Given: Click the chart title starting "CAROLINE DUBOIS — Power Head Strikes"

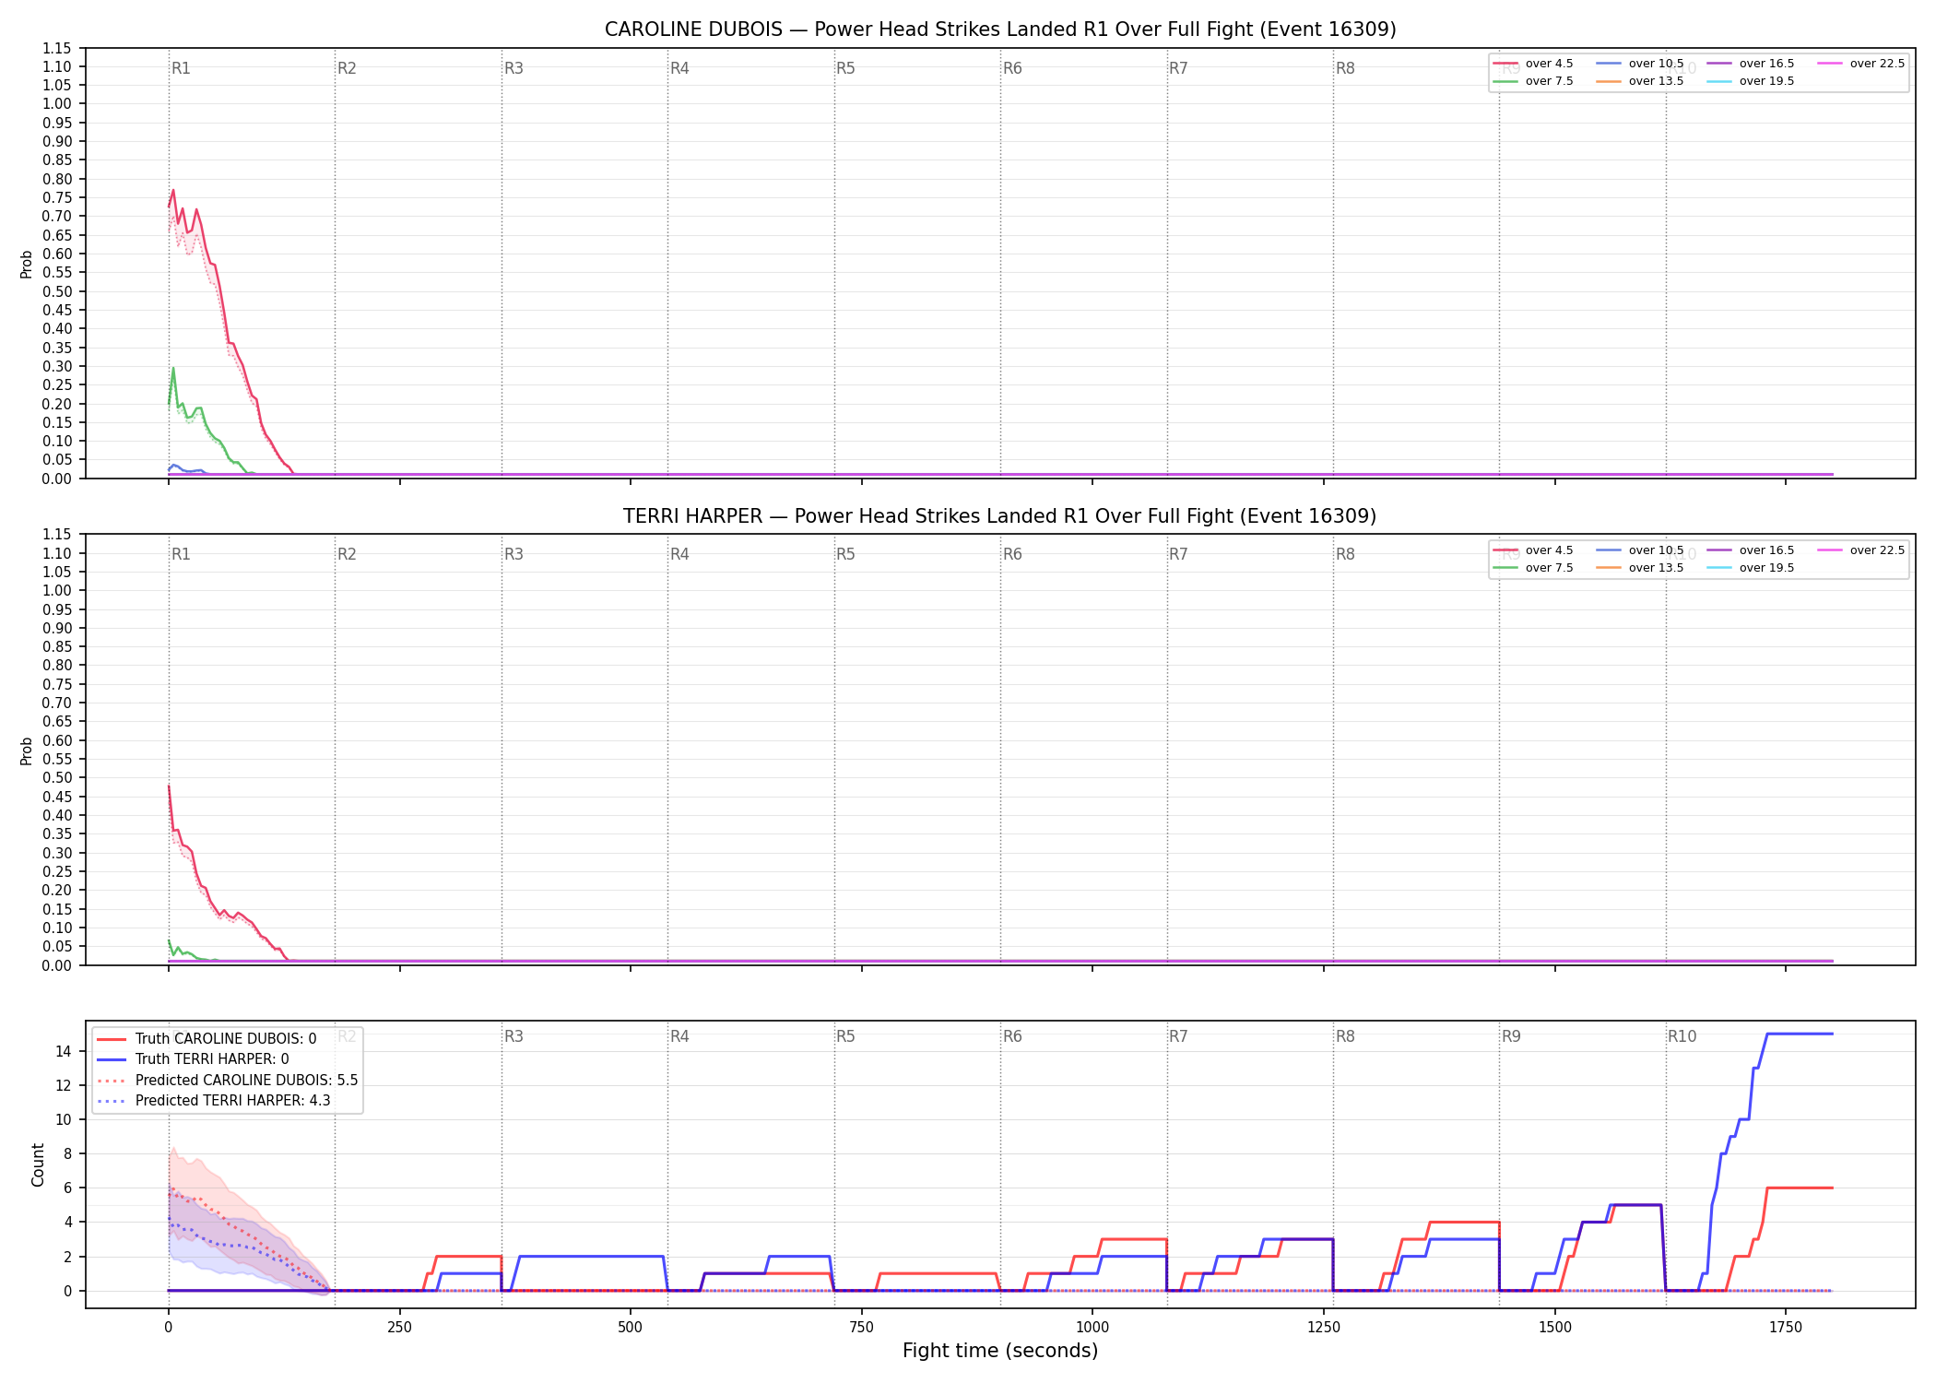Looking at the screenshot, I should [1000, 30].
